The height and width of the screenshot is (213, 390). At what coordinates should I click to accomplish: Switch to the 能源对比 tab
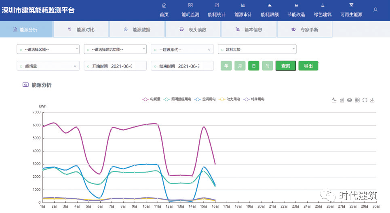(x=81, y=30)
